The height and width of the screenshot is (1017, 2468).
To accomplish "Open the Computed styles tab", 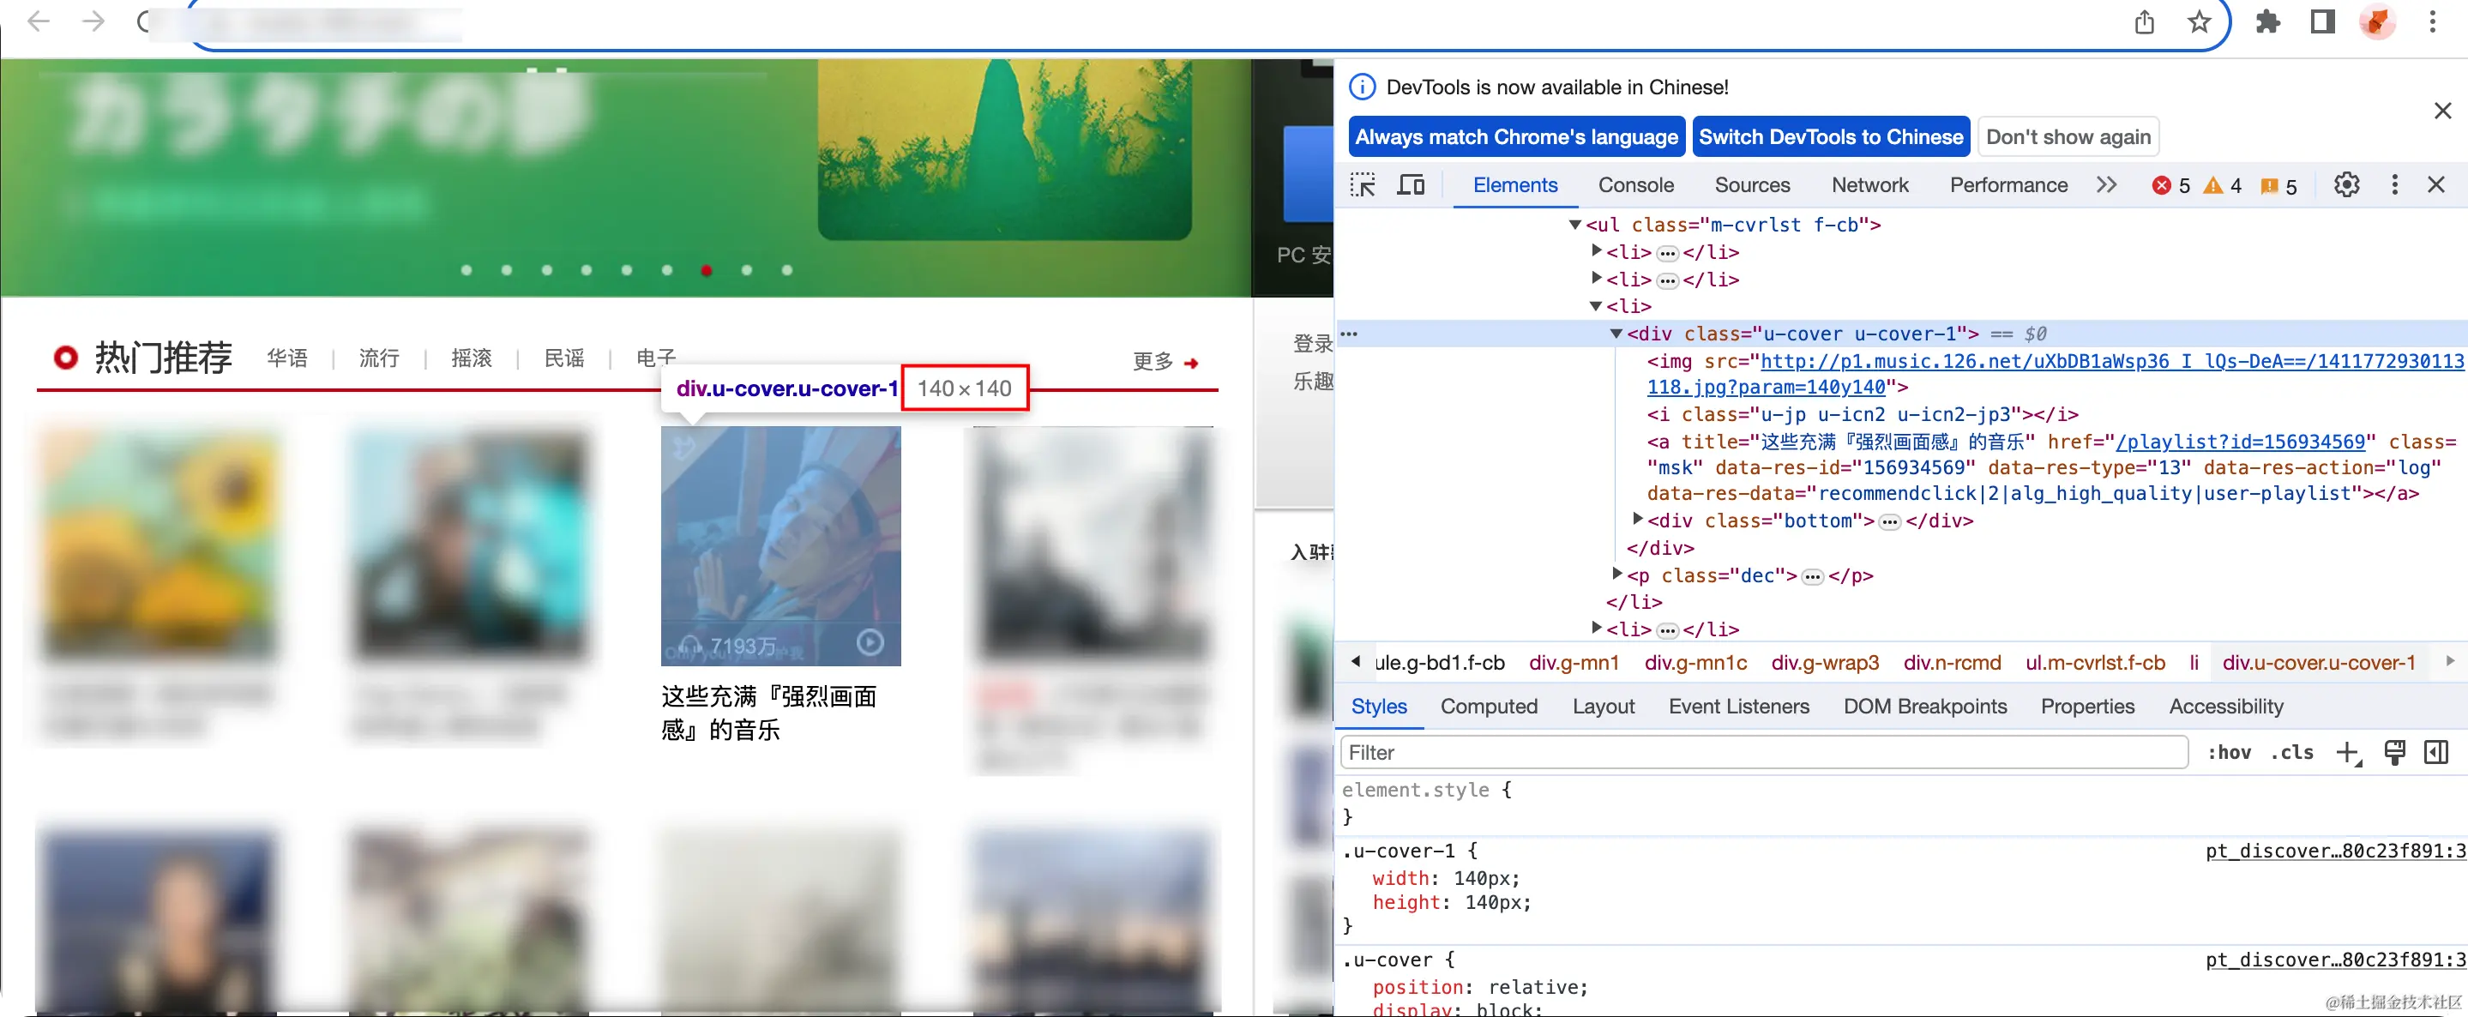I will [x=1489, y=707].
